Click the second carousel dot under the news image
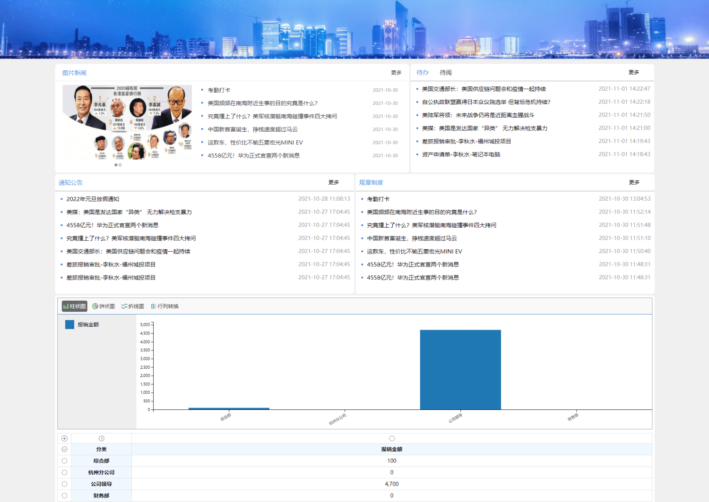Screen dimensions: 709x502 tap(121, 165)
